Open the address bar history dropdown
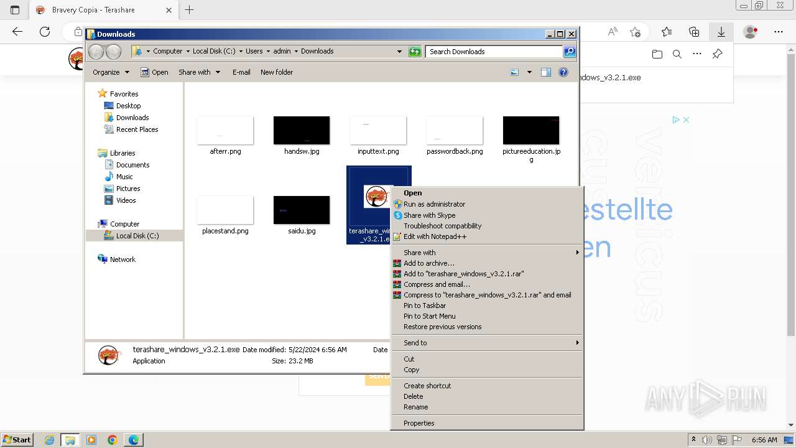The width and height of the screenshot is (796, 448). click(x=399, y=52)
